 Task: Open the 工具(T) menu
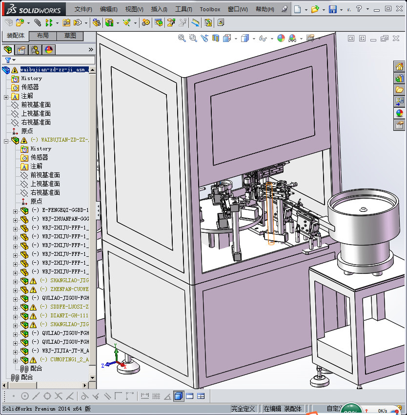(x=183, y=9)
